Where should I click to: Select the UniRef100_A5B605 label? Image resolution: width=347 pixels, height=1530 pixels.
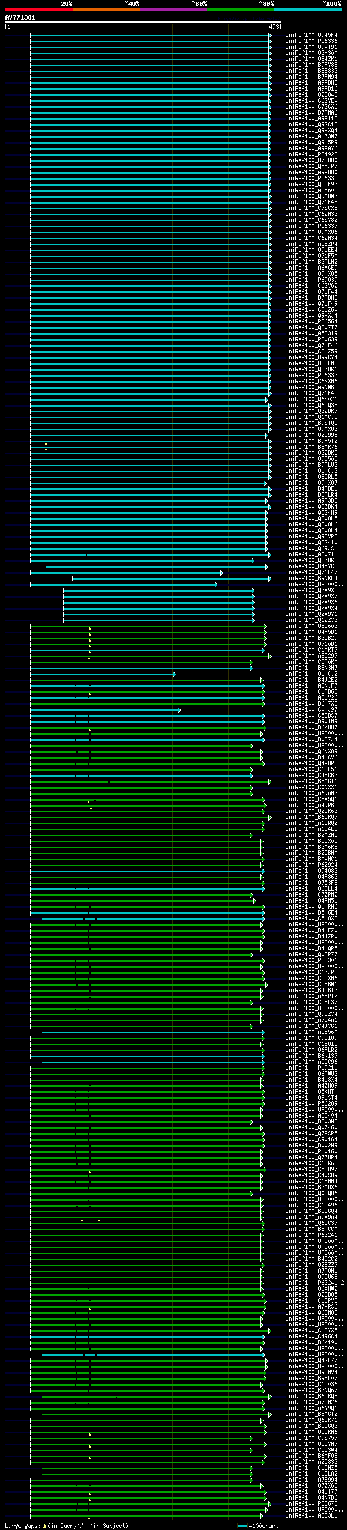(x=311, y=190)
